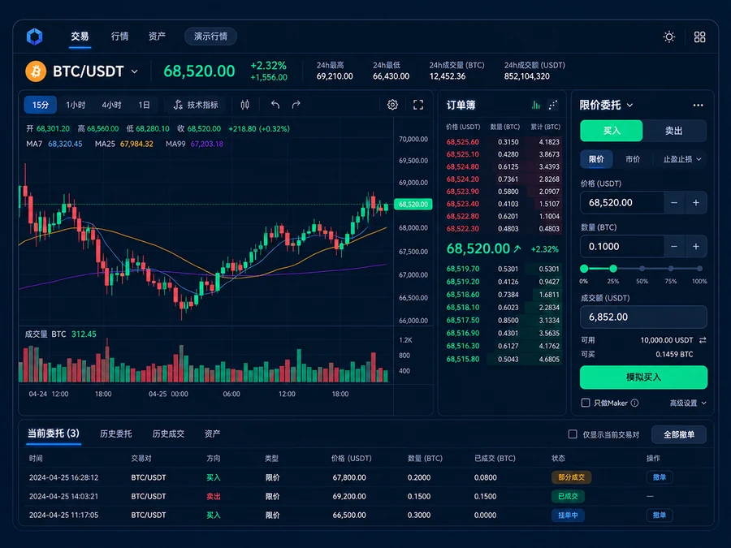The height and width of the screenshot is (548, 731).
Task: Open the layout grid icon
Action: [699, 37]
